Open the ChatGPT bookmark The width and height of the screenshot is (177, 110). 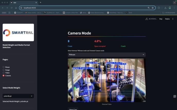(19, 13)
